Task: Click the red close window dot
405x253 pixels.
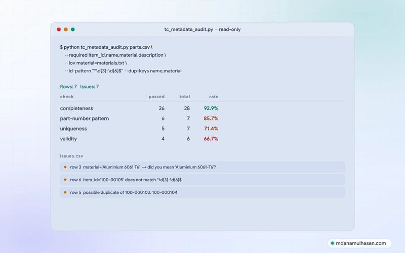Action: pos(59,29)
